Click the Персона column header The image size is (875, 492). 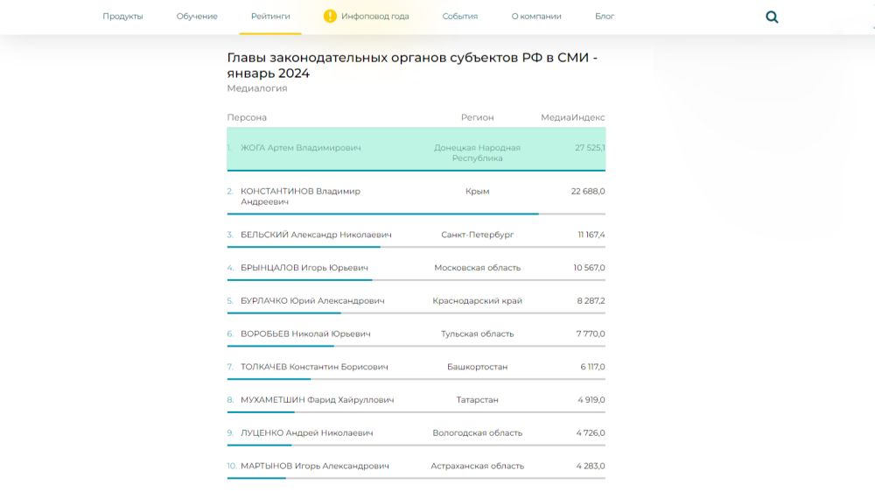pyautogui.click(x=247, y=117)
